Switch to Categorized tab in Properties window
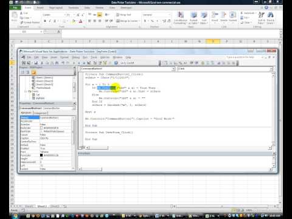 pos(40,113)
